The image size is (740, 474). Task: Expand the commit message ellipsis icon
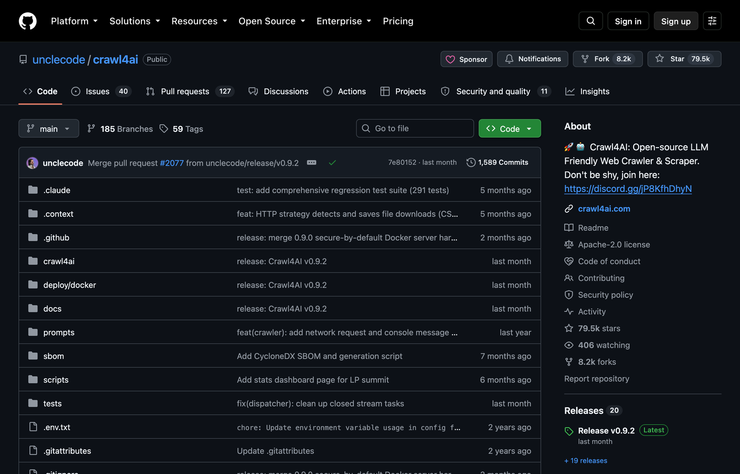[312, 162]
